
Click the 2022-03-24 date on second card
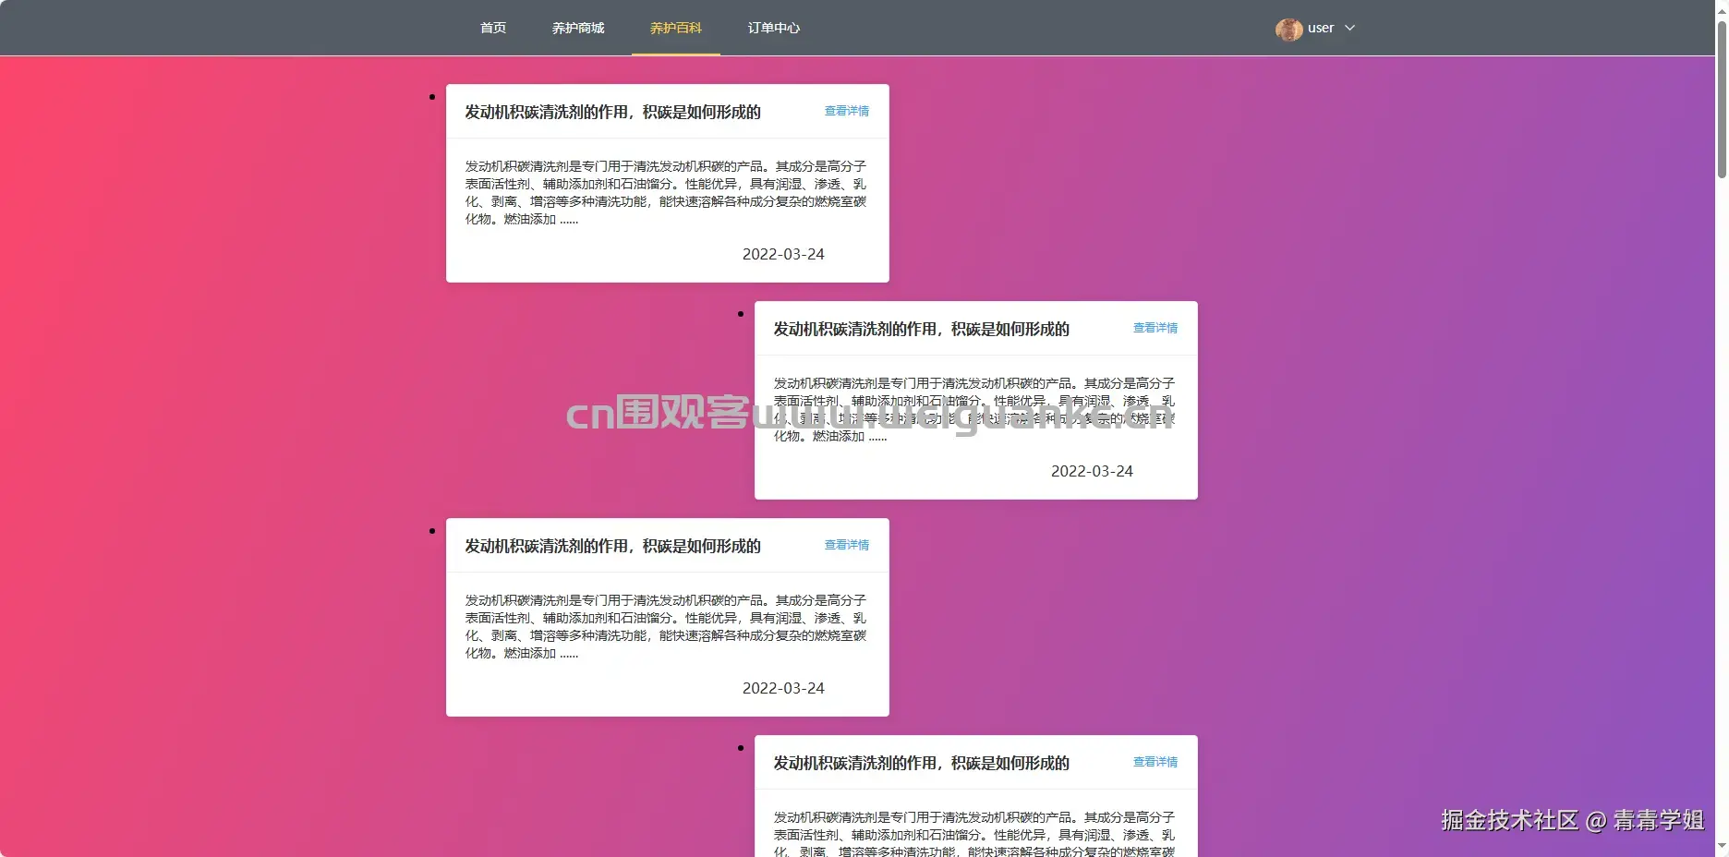(x=1092, y=471)
